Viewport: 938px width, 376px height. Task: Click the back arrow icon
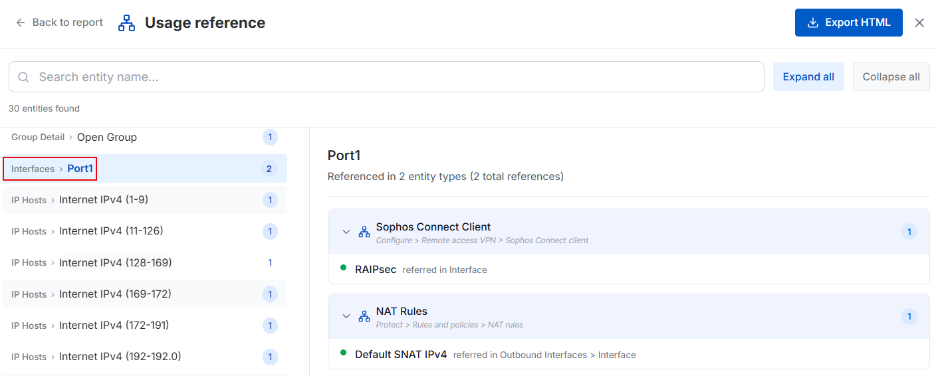21,23
